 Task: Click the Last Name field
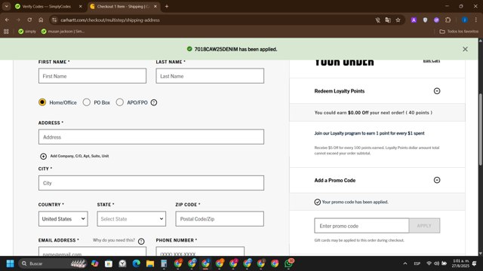click(210, 76)
